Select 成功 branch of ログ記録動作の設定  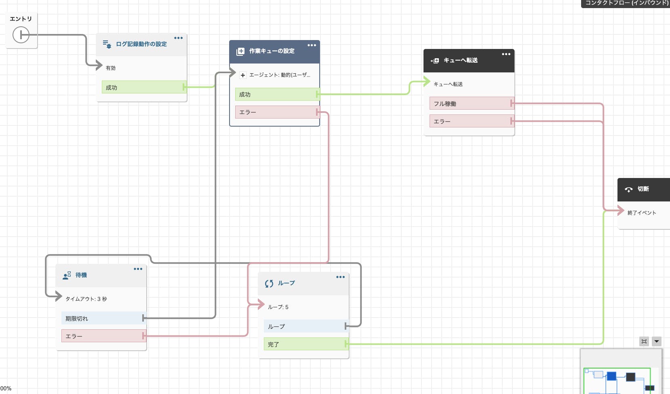click(x=144, y=87)
